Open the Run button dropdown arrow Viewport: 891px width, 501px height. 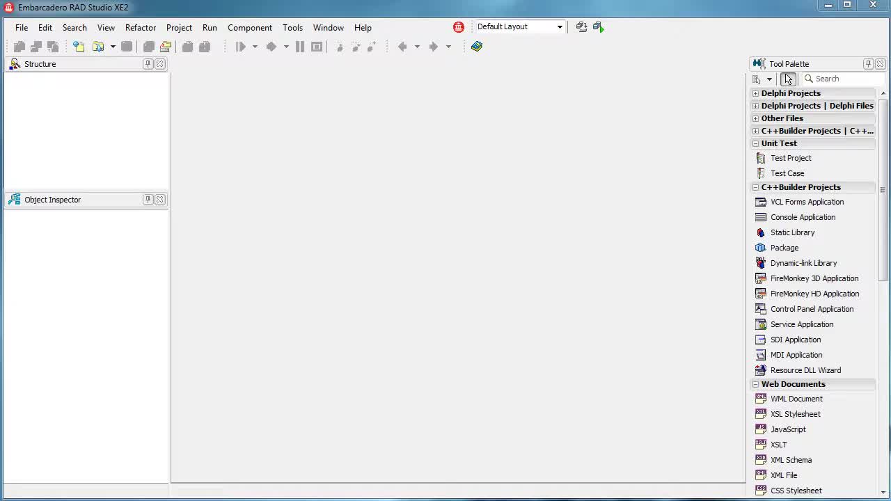tap(255, 47)
